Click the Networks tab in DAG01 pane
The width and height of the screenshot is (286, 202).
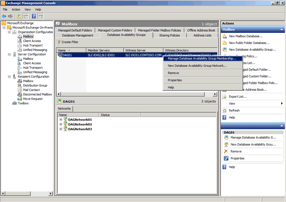click(x=64, y=109)
